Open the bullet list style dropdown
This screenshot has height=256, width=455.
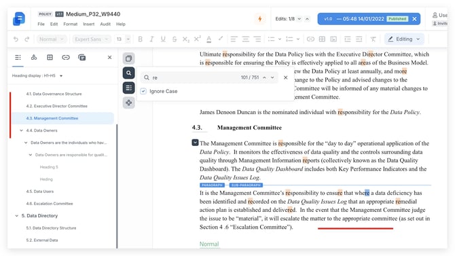click(280, 39)
